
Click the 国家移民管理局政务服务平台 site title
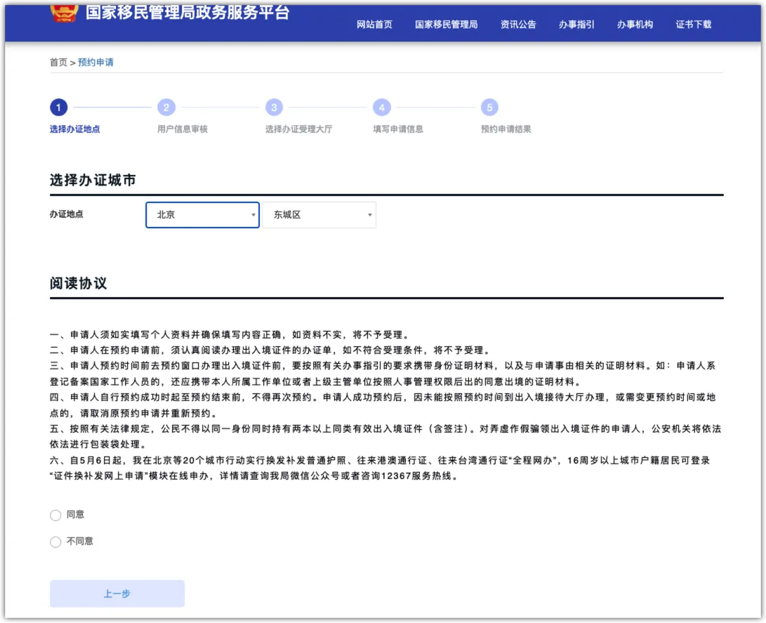click(187, 13)
